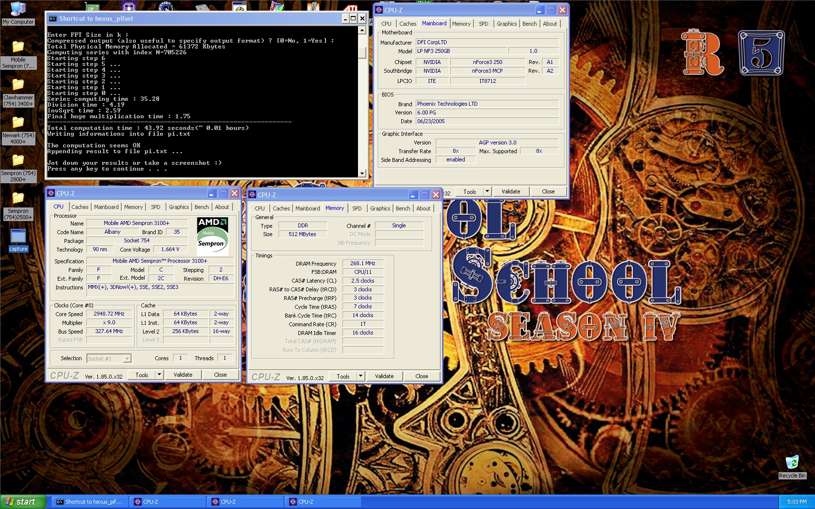Screen dimensions: 815x509
Task: Click the Close button in the Mainboard window
Action: (x=548, y=191)
